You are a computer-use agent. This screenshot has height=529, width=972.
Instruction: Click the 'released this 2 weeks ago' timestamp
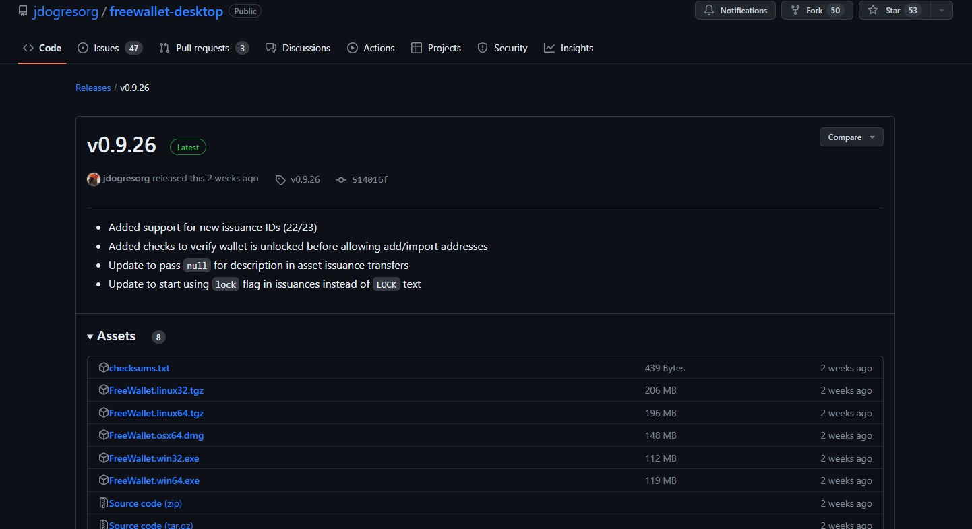click(x=206, y=179)
